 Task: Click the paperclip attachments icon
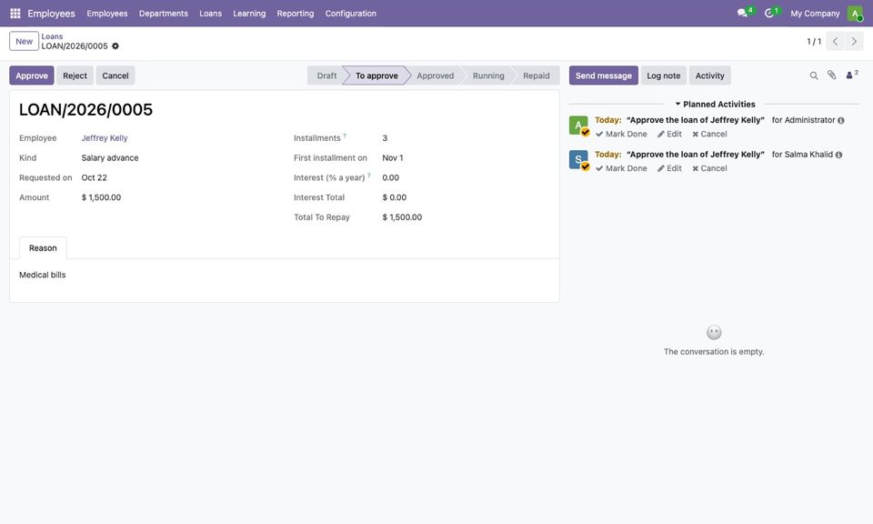click(832, 76)
